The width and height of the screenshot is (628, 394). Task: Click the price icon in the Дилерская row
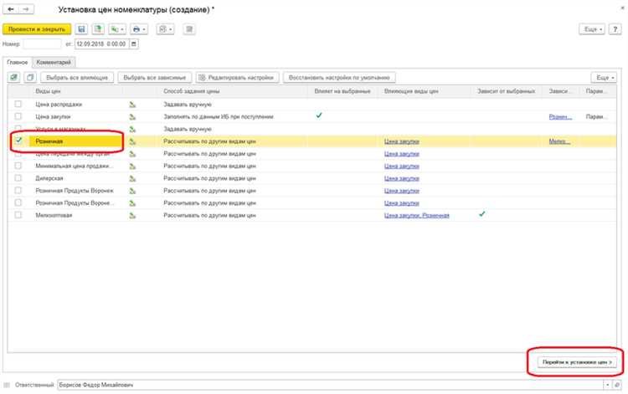click(132, 178)
